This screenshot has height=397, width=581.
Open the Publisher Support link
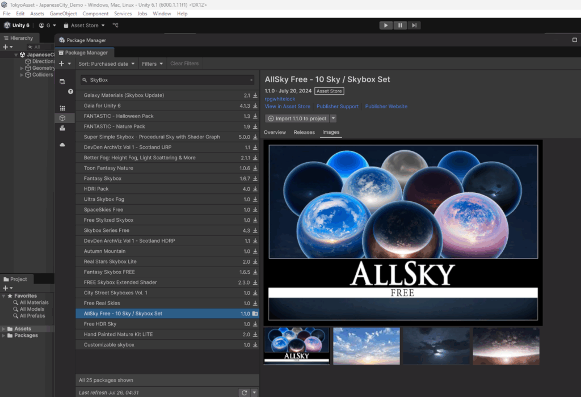pyautogui.click(x=338, y=106)
